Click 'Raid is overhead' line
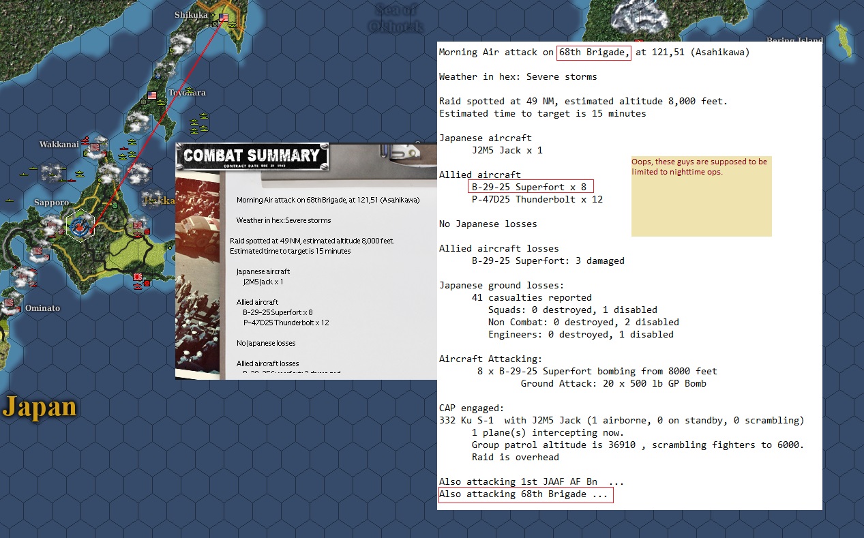The image size is (864, 538). point(516,457)
